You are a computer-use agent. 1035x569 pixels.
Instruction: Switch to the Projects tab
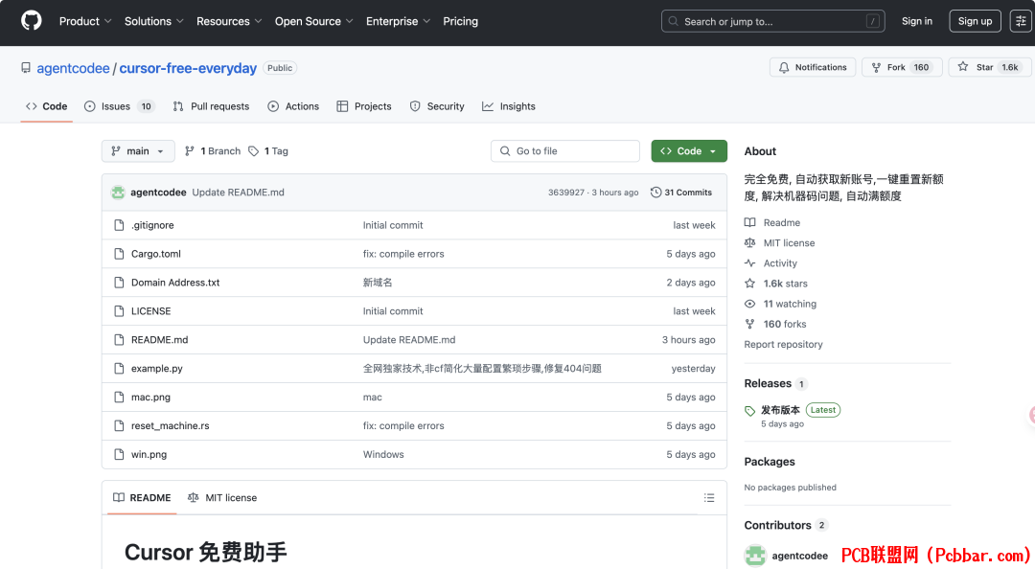364,106
